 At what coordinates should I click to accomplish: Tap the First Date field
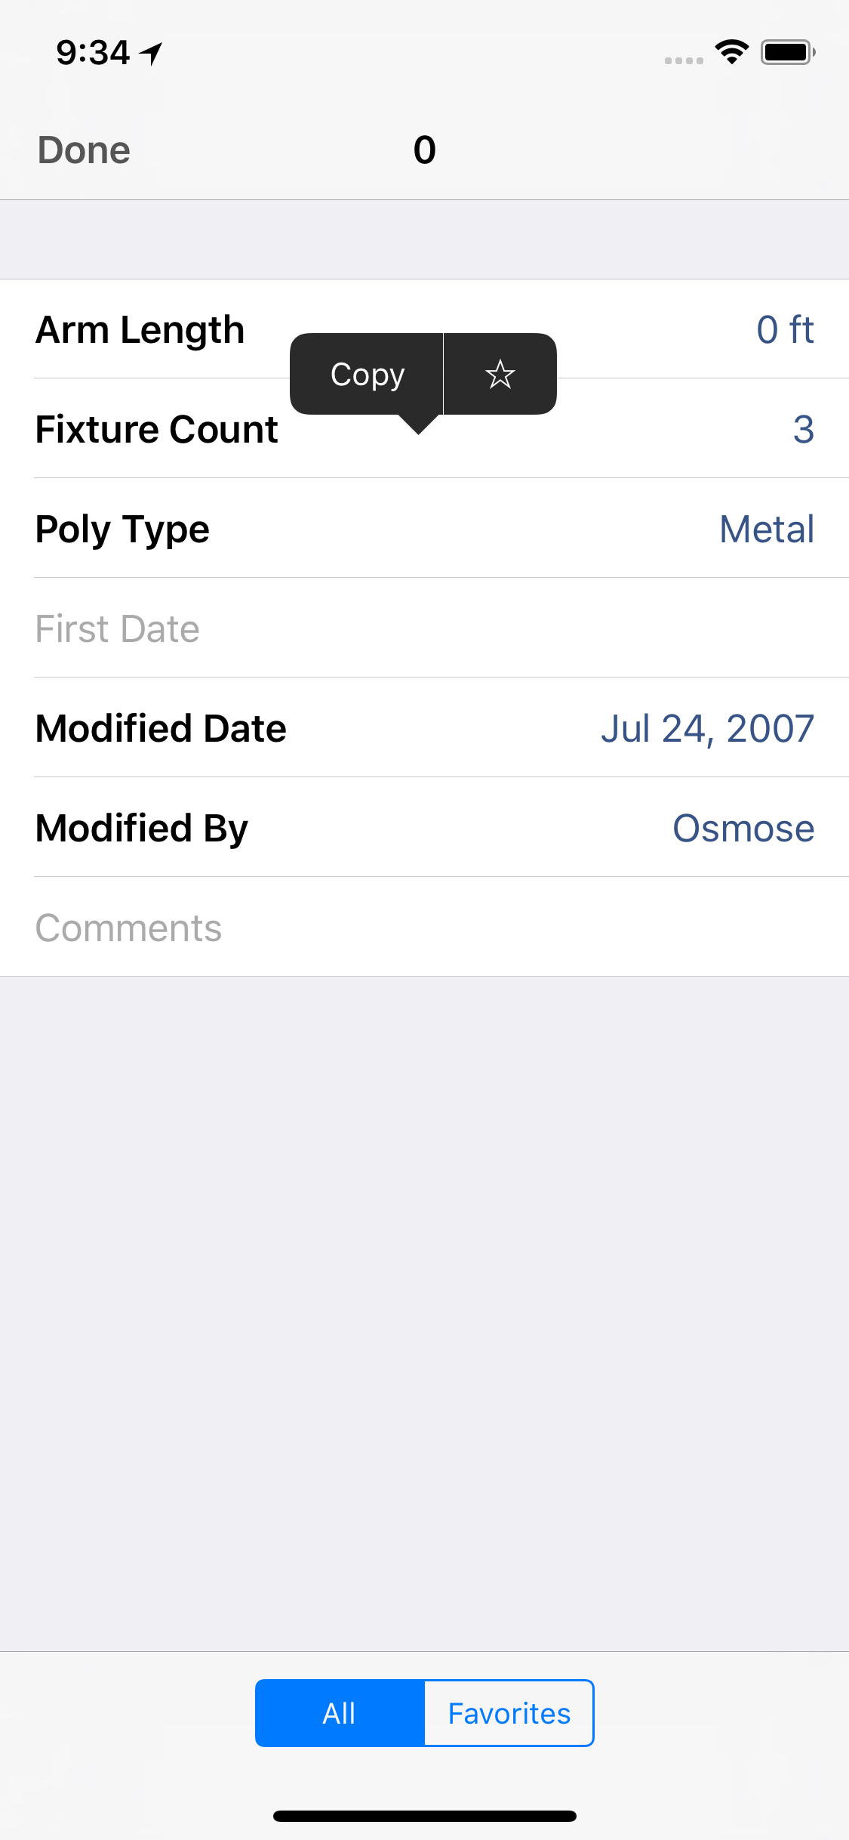pyautogui.click(x=424, y=628)
